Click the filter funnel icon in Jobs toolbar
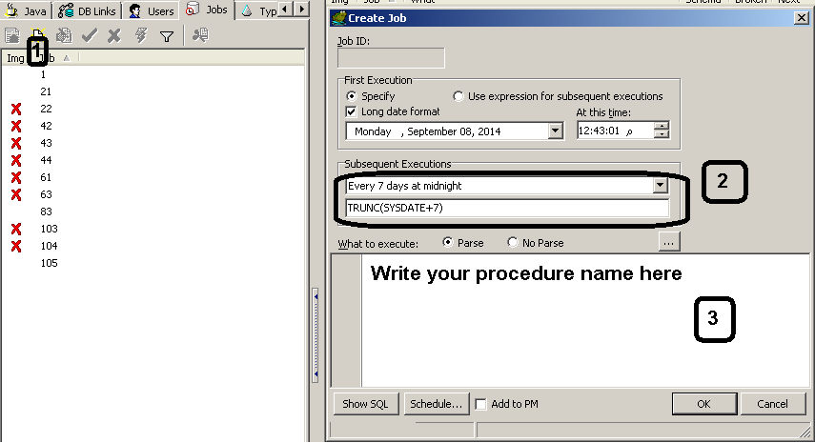Viewport: 815px width, 443px height. 167,36
